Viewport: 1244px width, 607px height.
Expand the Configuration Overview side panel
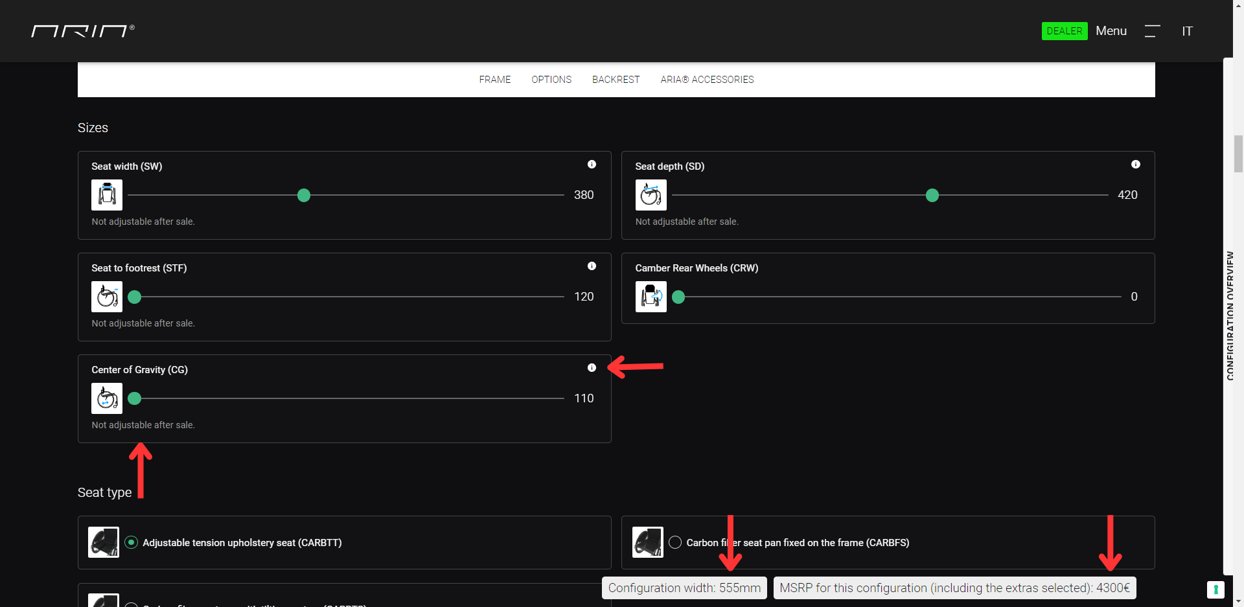(1230, 315)
